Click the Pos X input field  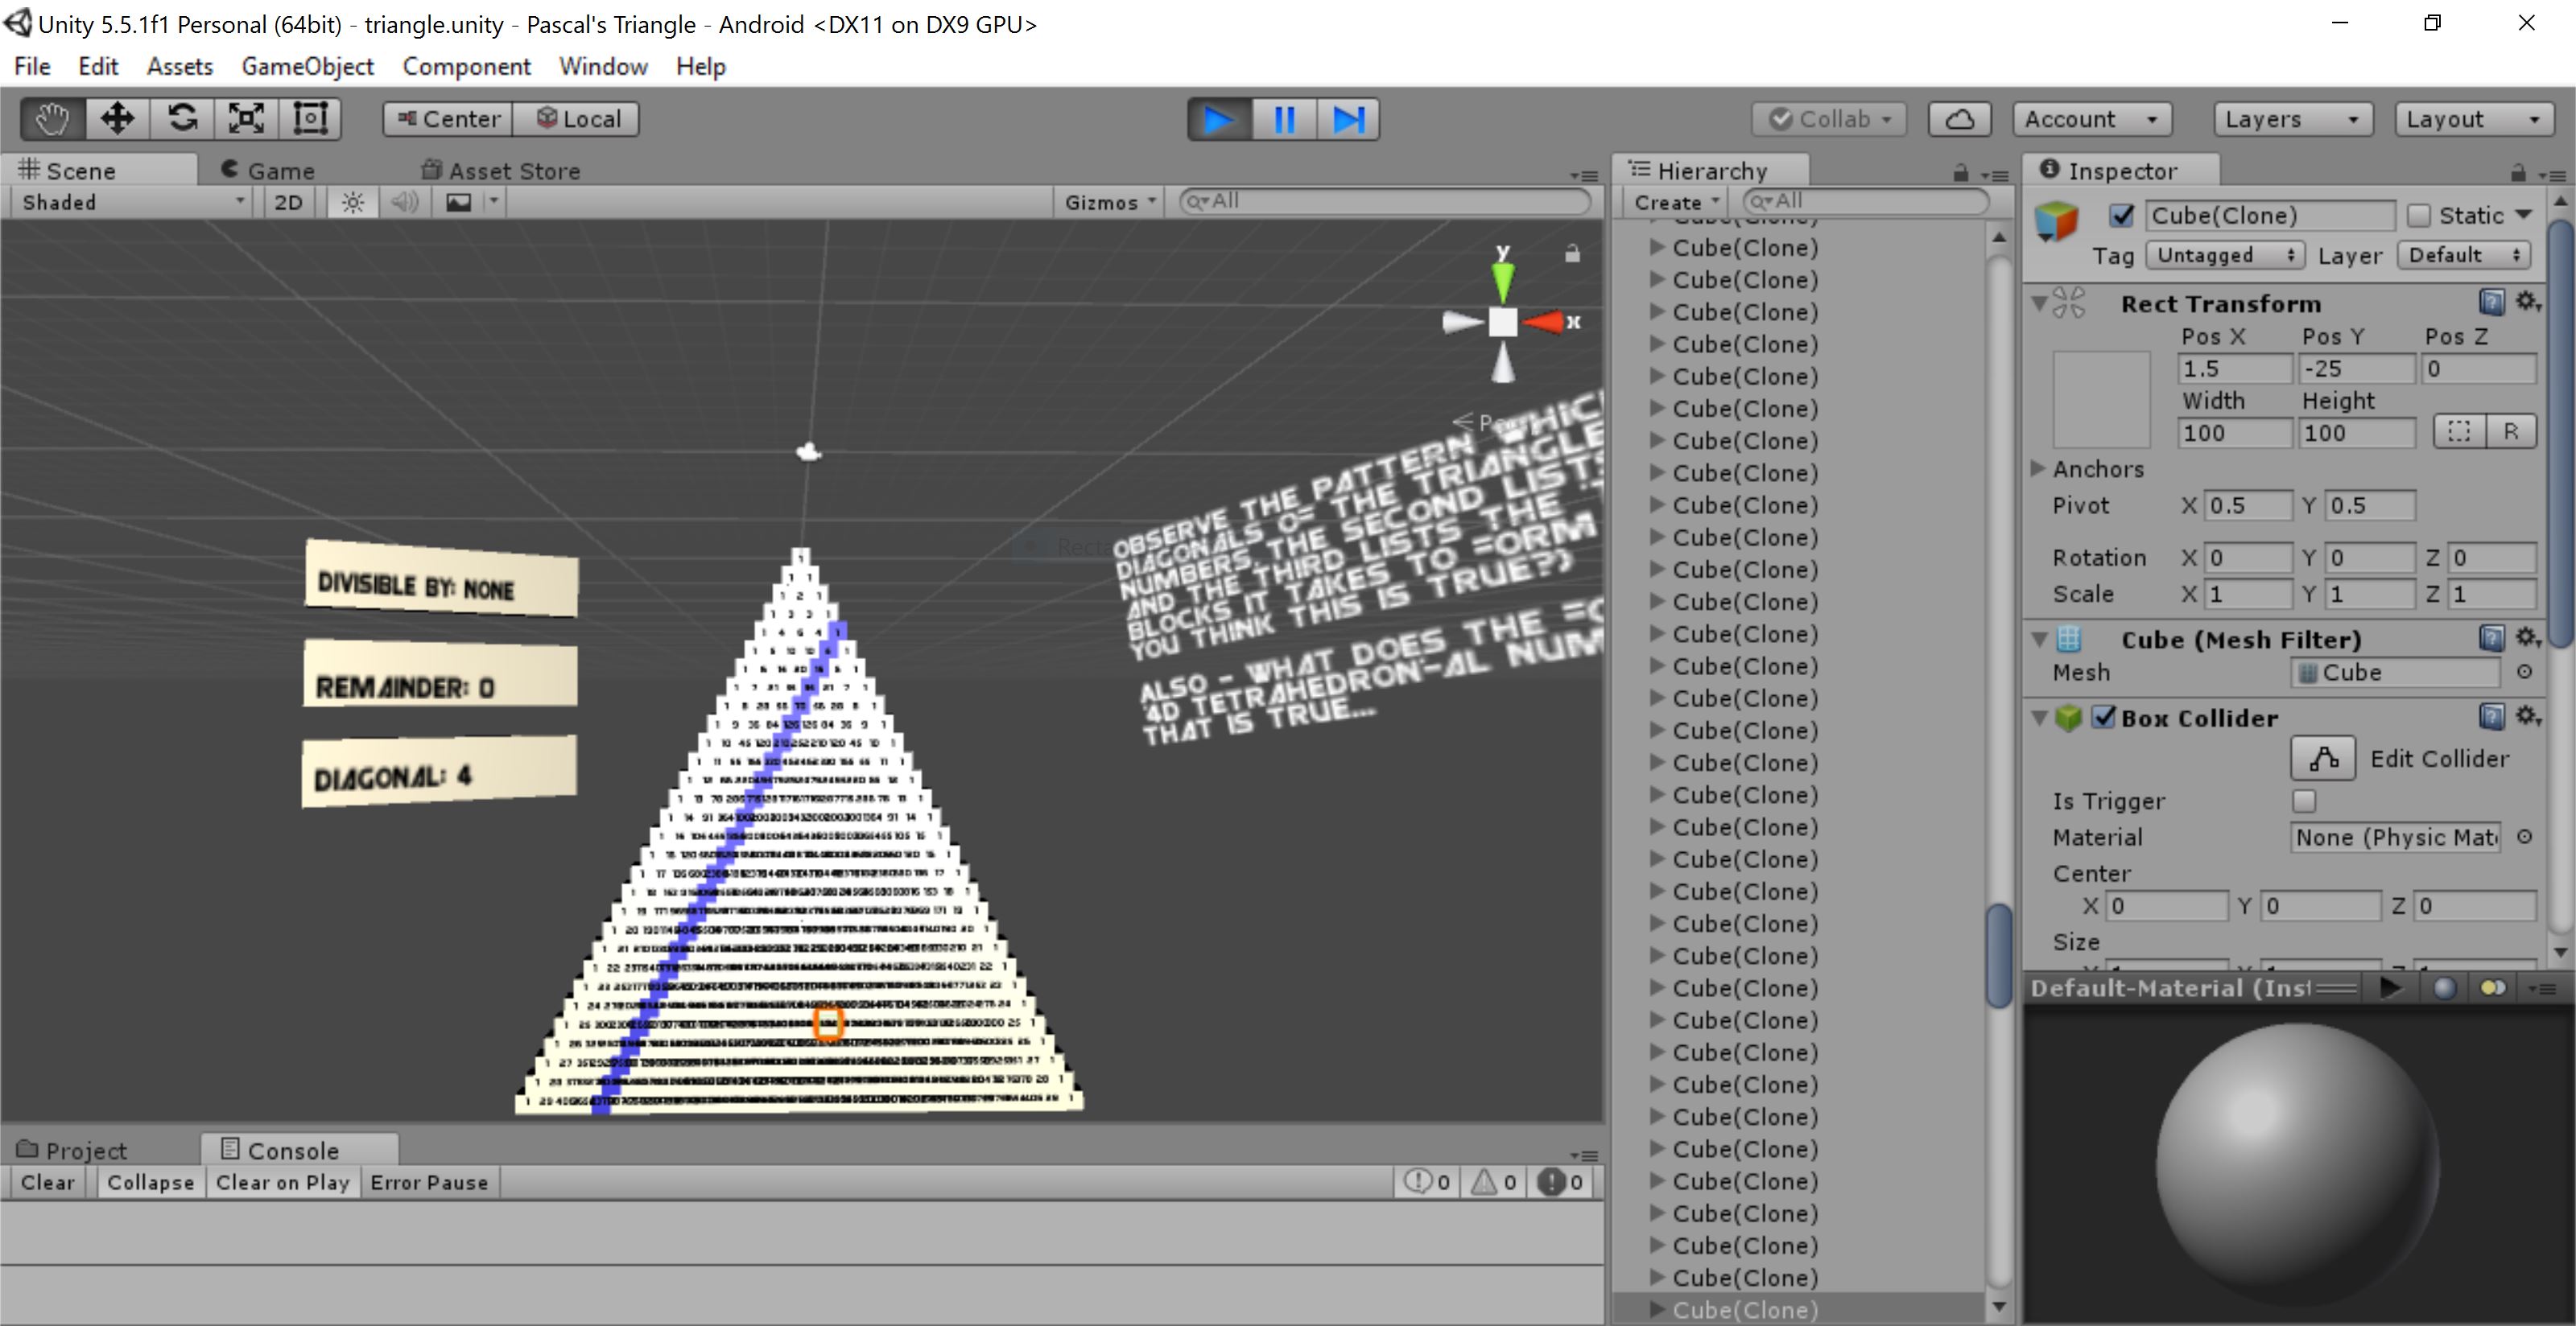click(x=2234, y=369)
